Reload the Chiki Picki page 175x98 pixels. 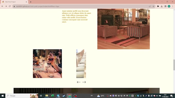pos(10,6)
